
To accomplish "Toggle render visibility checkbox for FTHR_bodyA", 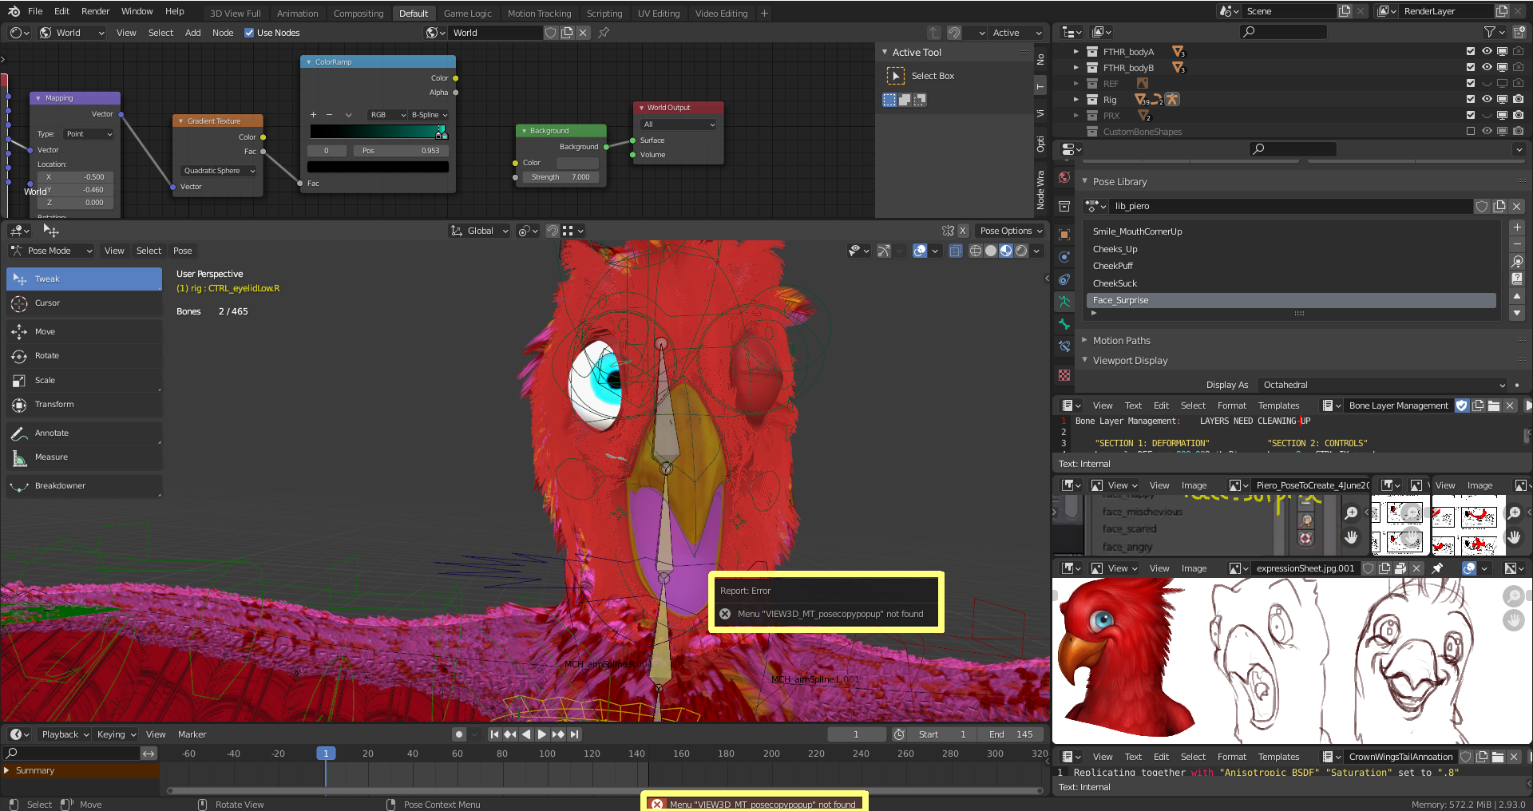I will (x=1518, y=50).
